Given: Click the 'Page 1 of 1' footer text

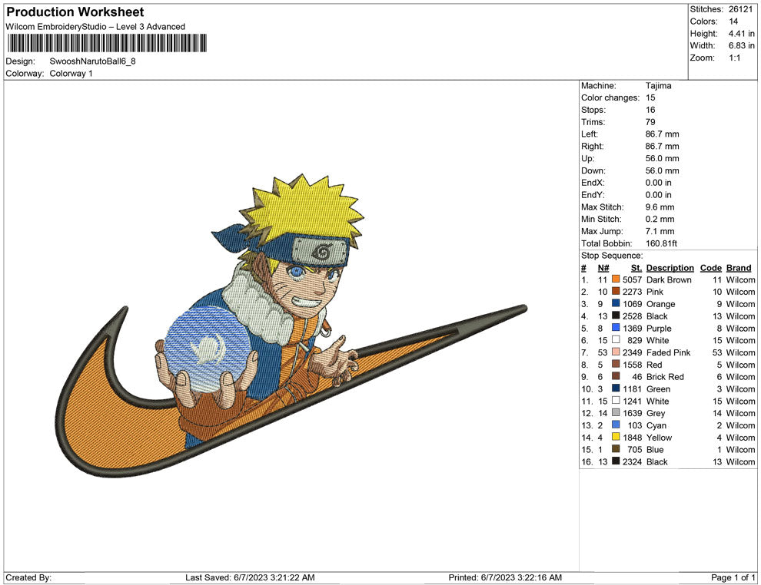Looking at the screenshot, I should (x=733, y=577).
